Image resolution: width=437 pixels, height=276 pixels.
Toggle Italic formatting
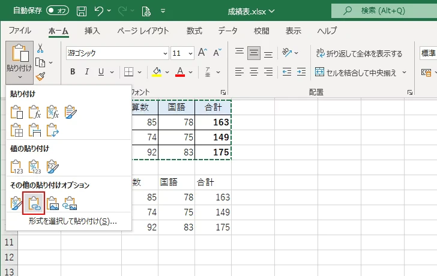pyautogui.click(x=87, y=72)
